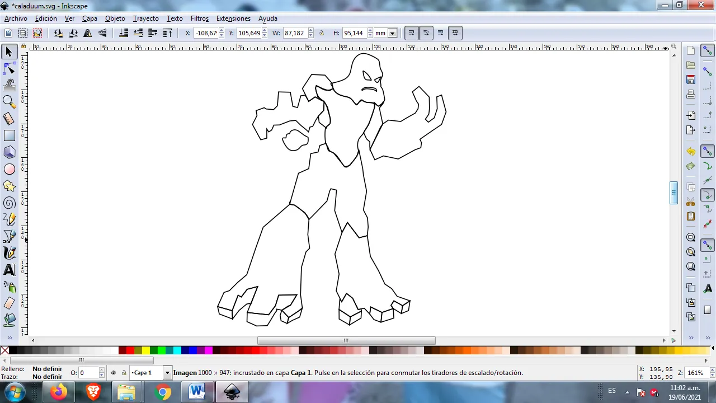Click the Paste clipboard icon
This screenshot has height=403, width=716.
tap(691, 216)
